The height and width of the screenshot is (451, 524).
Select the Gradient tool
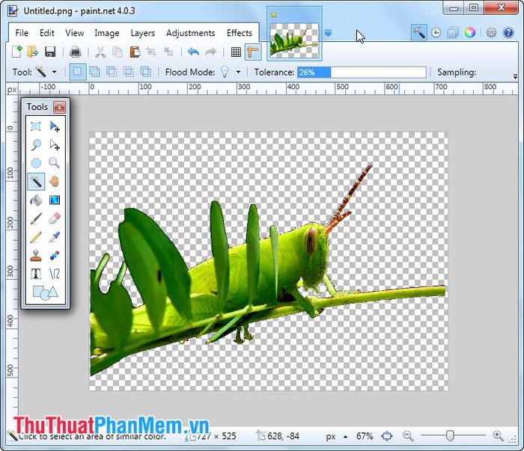pyautogui.click(x=55, y=200)
